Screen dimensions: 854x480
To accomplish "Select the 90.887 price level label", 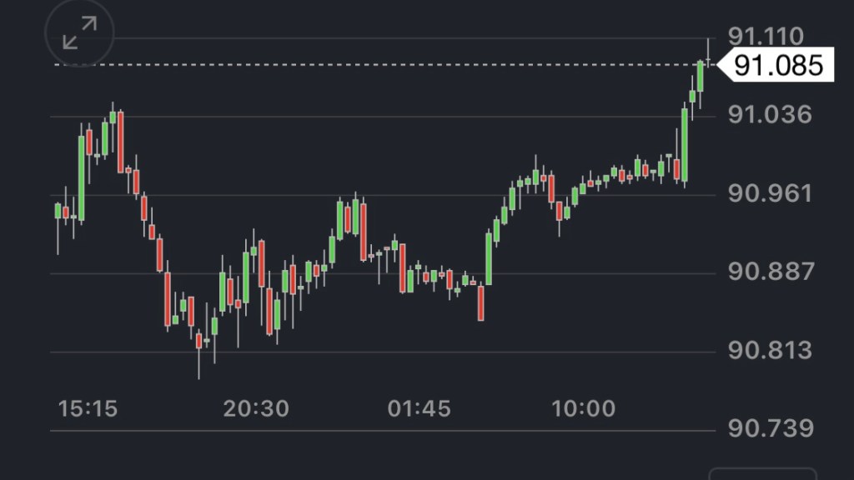I will click(769, 272).
